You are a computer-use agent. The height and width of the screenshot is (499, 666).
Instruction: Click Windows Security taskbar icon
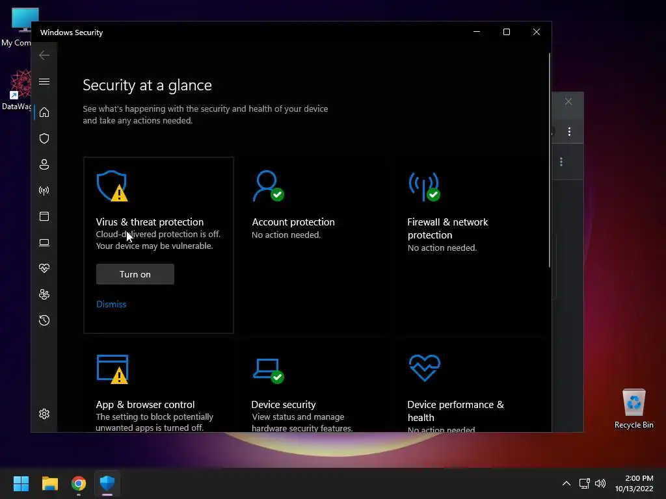point(107,483)
